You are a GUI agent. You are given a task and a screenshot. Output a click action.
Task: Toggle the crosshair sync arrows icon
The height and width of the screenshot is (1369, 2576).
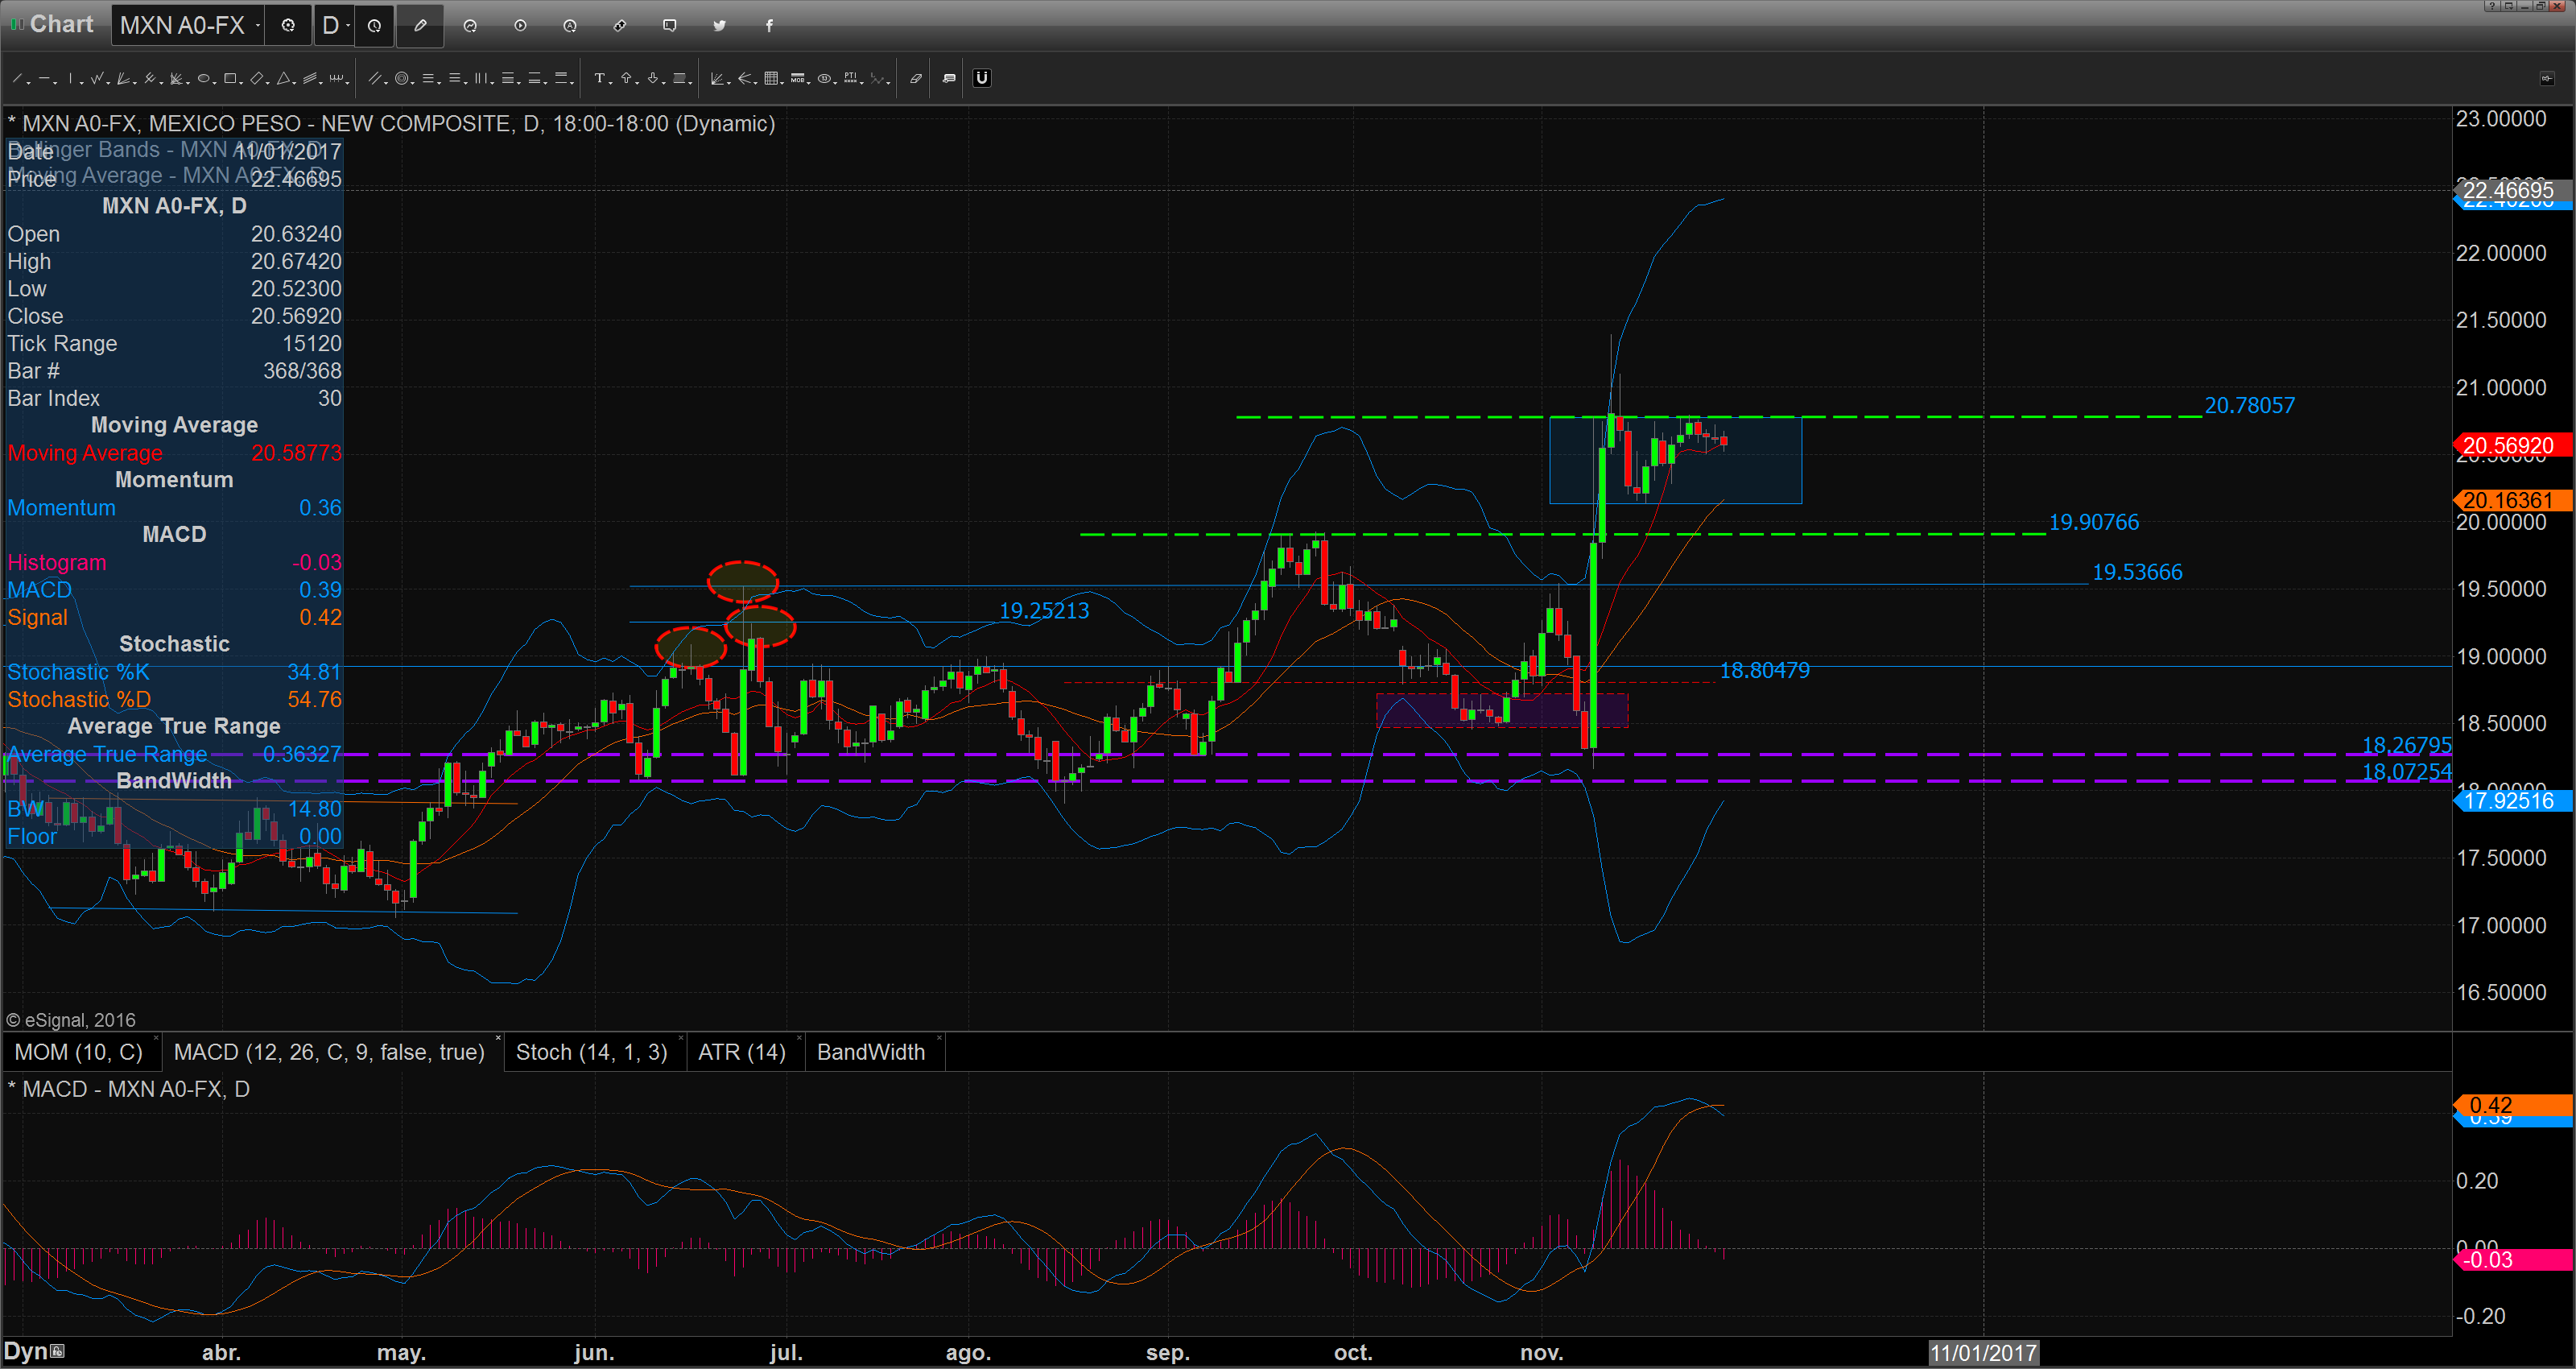[620, 25]
